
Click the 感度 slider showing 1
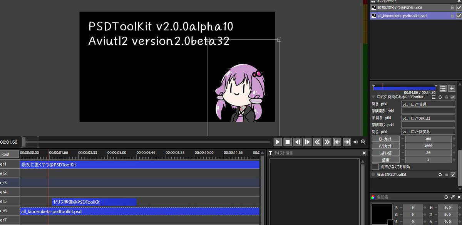428,160
